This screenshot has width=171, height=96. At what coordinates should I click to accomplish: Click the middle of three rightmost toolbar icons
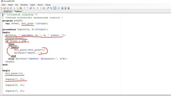pyautogui.click(x=65, y=8)
